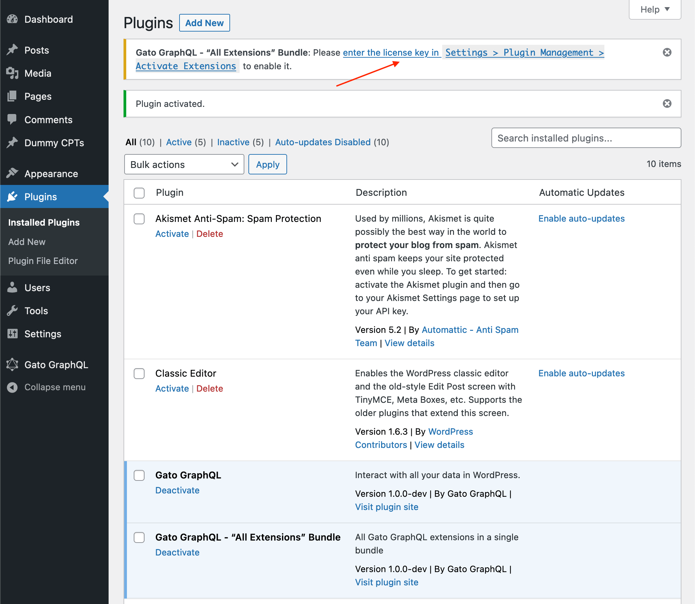This screenshot has height=604, width=695.
Task: Click the Gato GraphQL icon in sidebar
Action: click(13, 364)
